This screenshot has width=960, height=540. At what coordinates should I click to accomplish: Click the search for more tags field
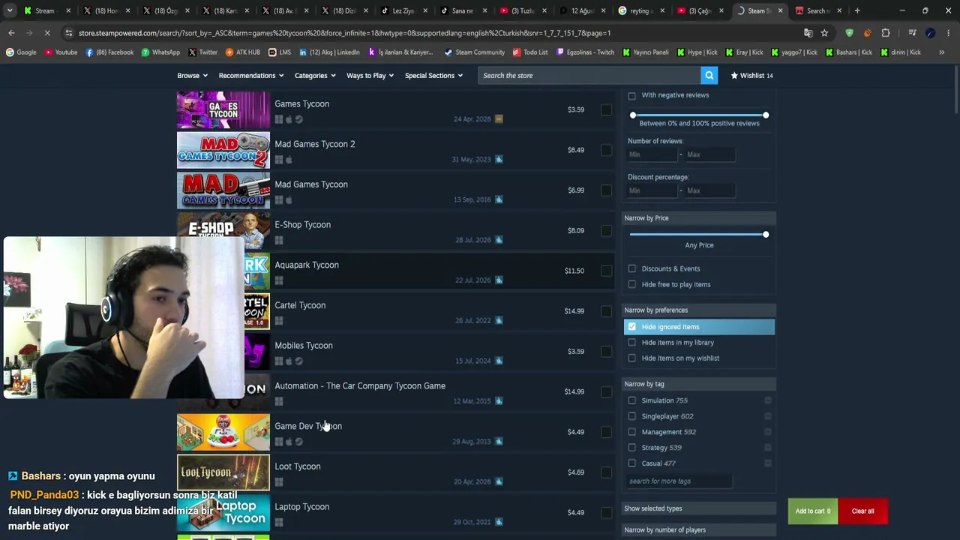pyautogui.click(x=679, y=481)
